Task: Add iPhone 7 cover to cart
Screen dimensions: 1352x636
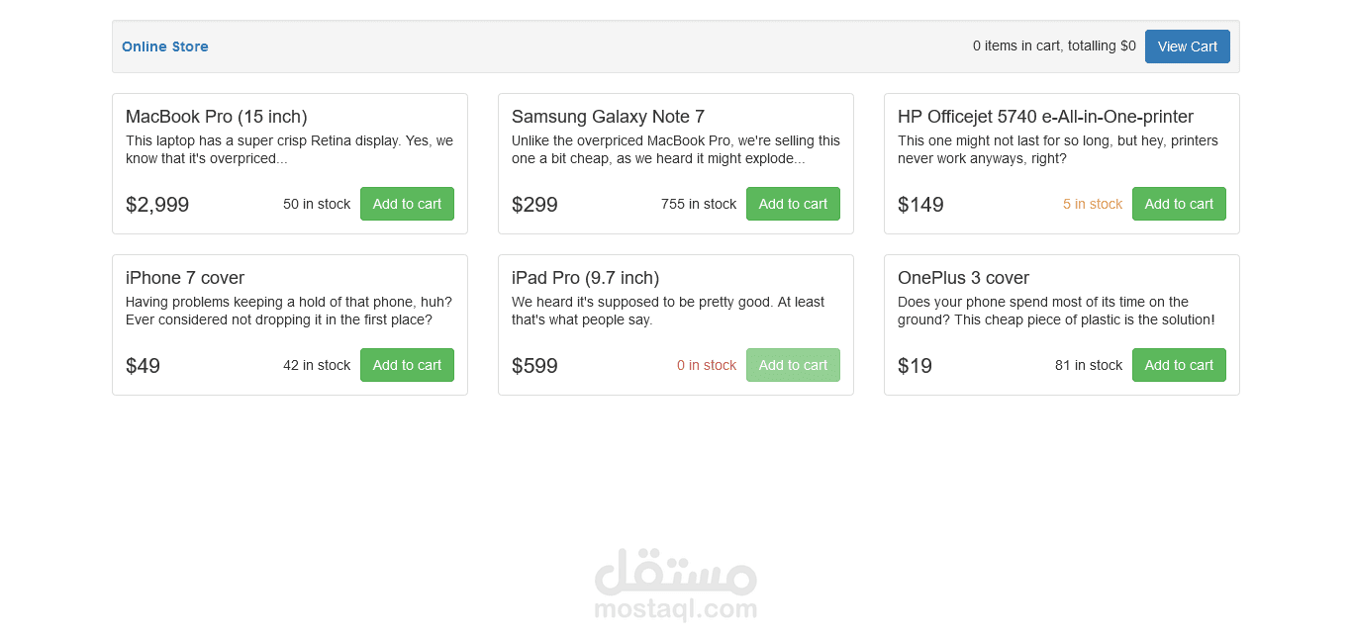Action: click(x=407, y=365)
